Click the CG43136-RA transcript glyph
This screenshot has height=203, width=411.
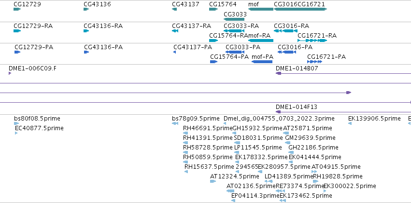click(x=86, y=31)
